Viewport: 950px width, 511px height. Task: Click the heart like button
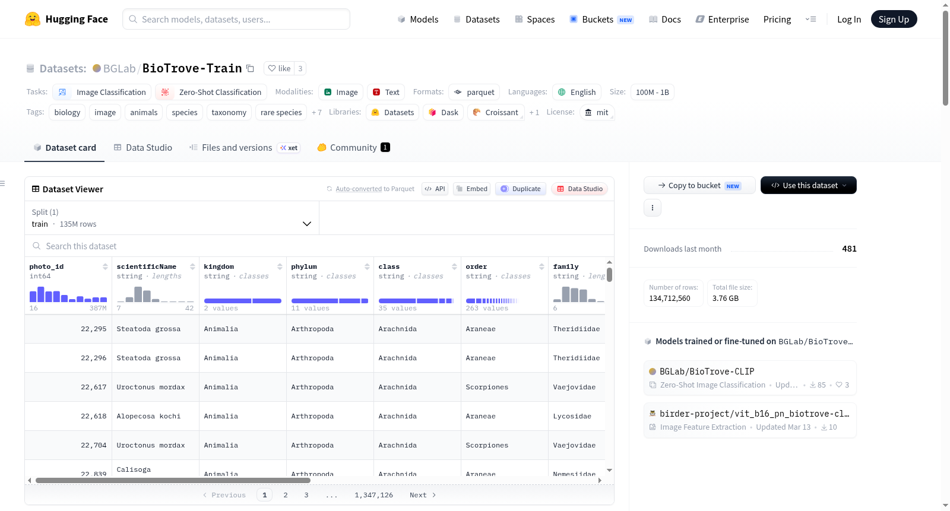tap(279, 68)
